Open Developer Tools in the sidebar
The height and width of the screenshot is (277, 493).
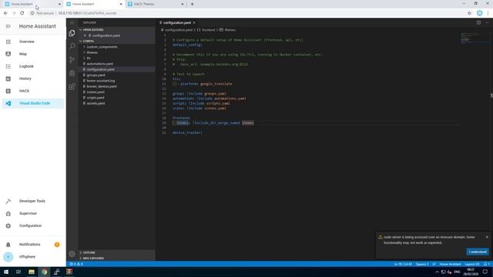tap(32, 201)
